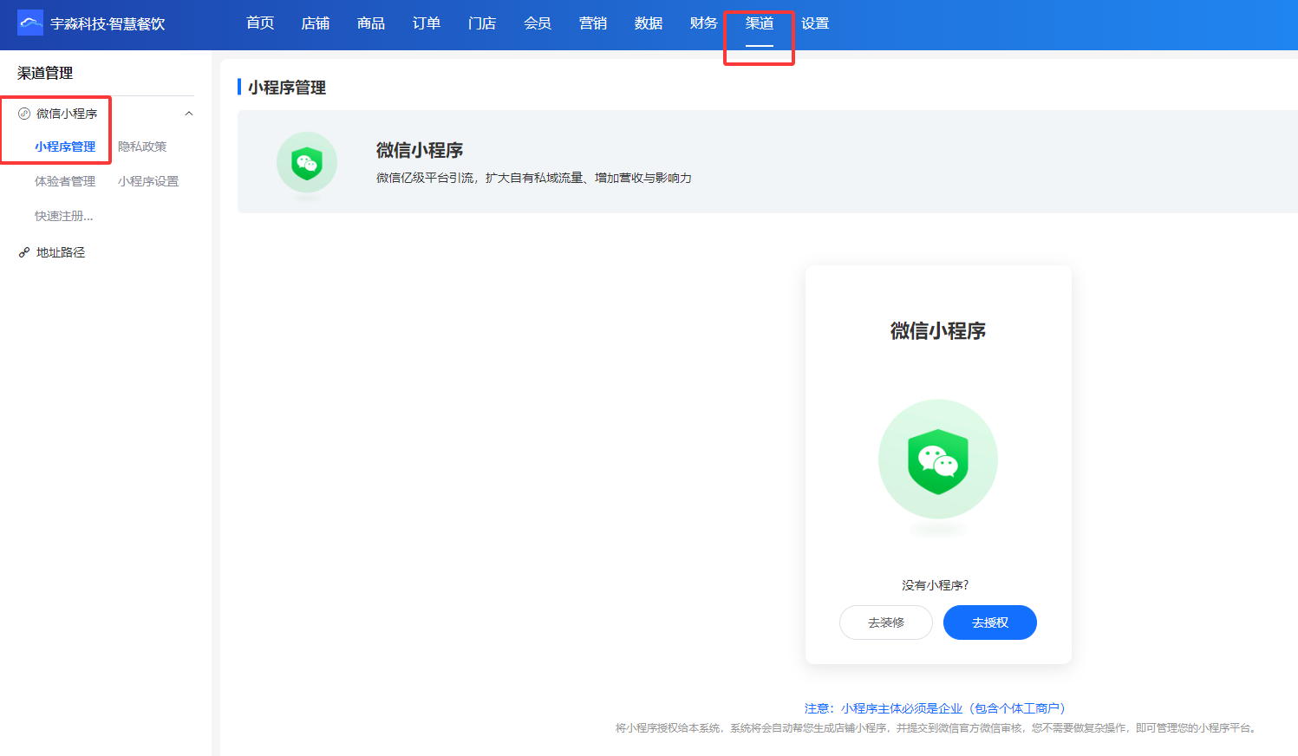Open the 订单 top menu
This screenshot has width=1298, height=756.
click(427, 23)
